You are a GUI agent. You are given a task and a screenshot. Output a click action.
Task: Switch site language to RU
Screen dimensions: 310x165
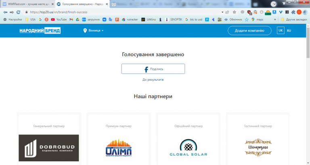coord(289,31)
